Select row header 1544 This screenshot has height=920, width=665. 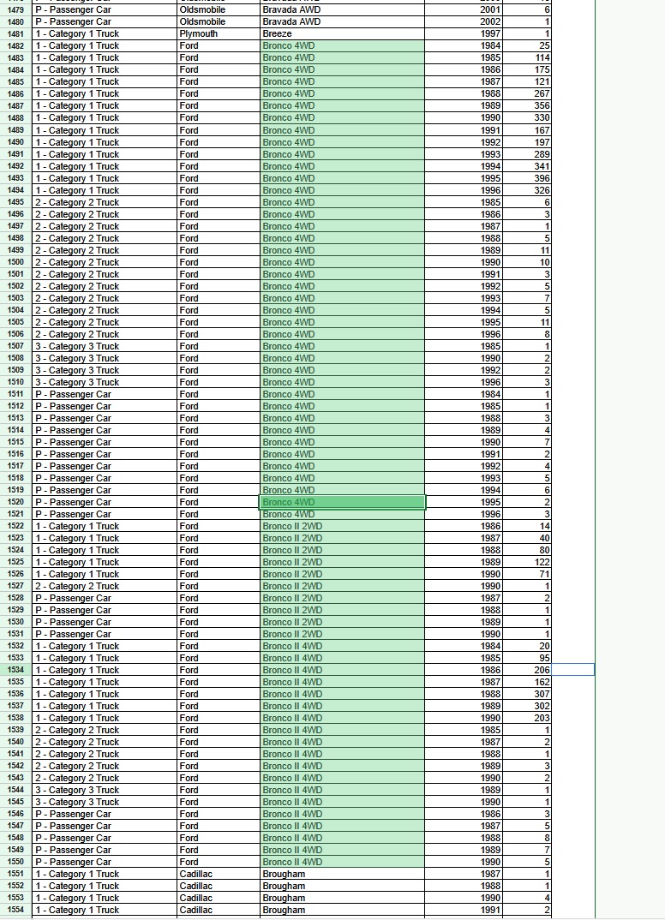click(x=15, y=791)
